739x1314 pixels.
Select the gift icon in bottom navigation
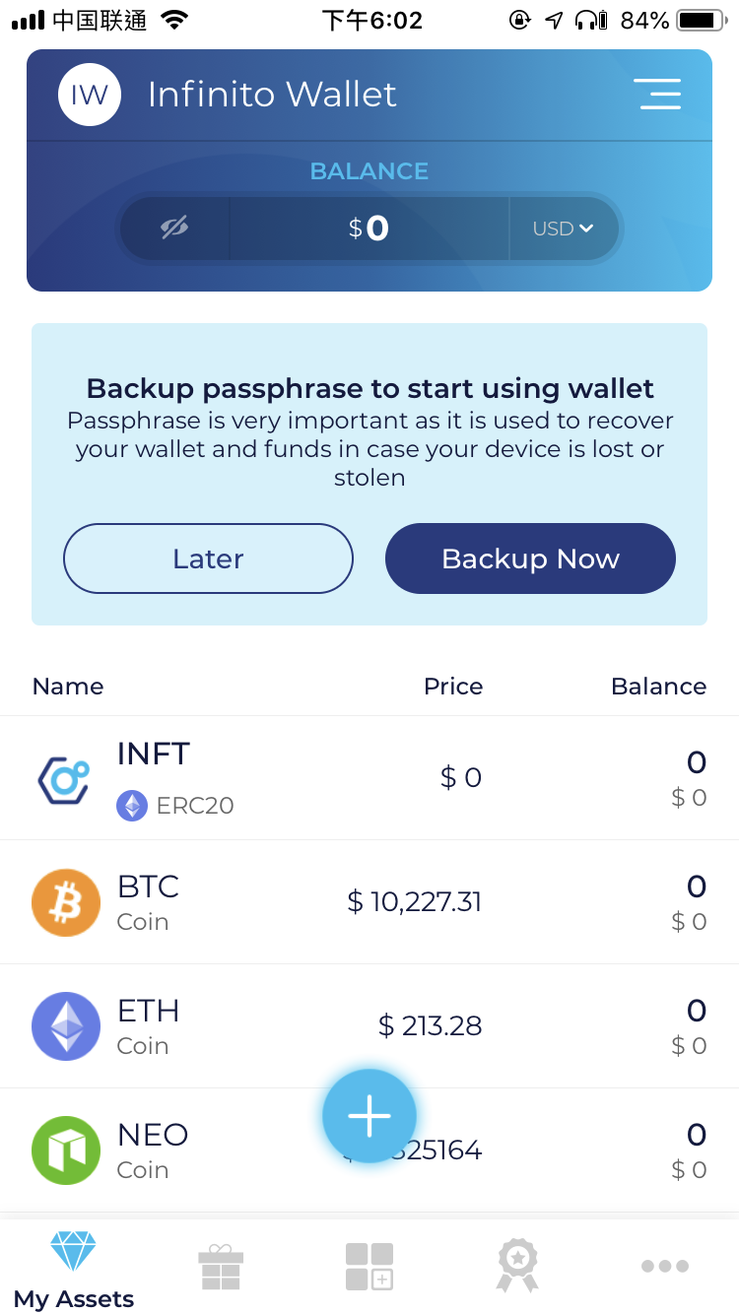tap(222, 1266)
